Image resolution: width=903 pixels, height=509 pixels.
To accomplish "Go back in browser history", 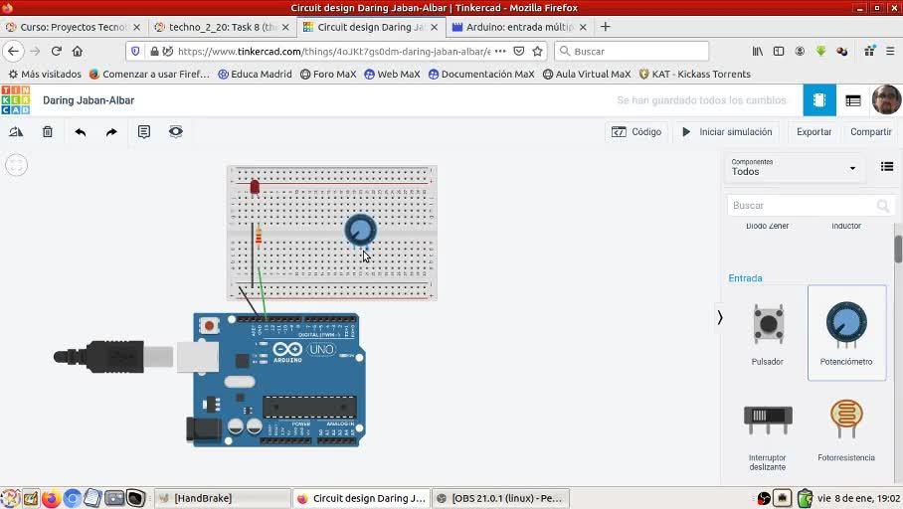I will click(x=13, y=51).
